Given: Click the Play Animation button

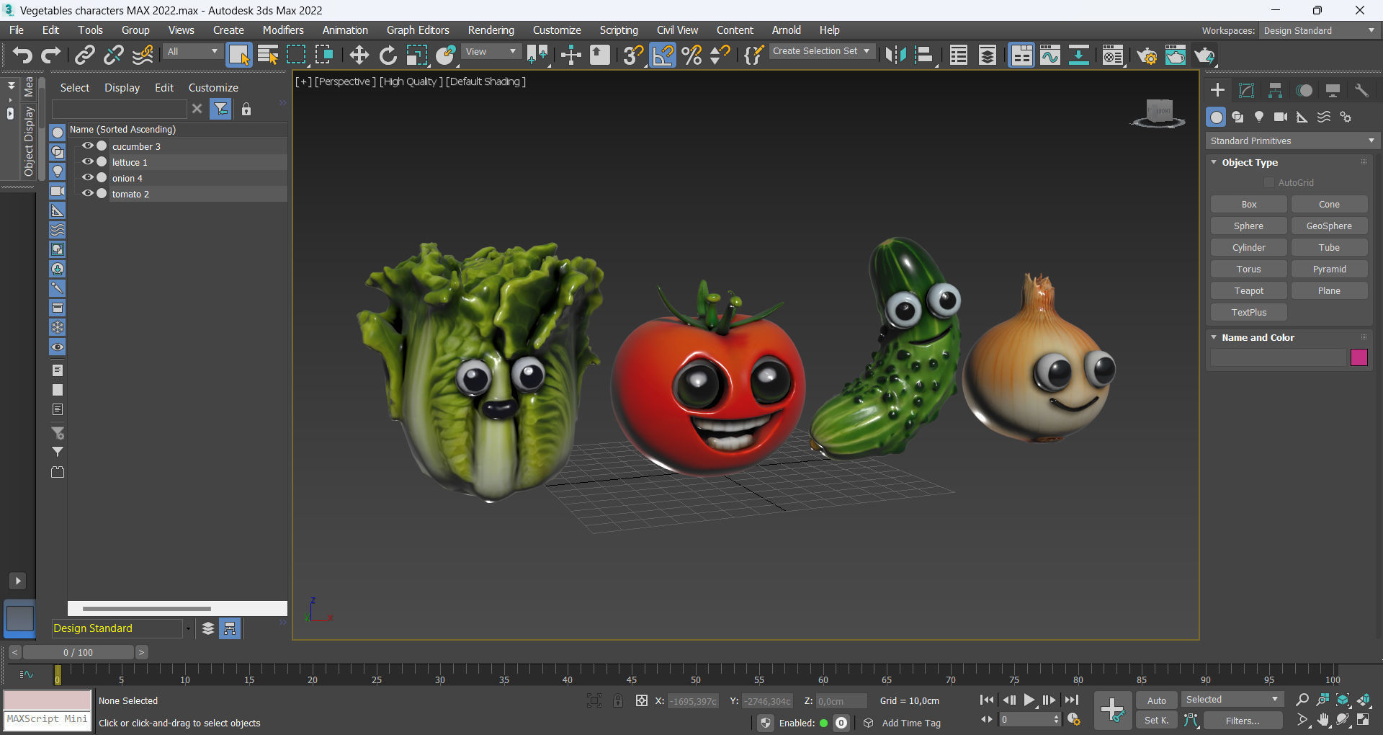Looking at the screenshot, I should [1029, 700].
